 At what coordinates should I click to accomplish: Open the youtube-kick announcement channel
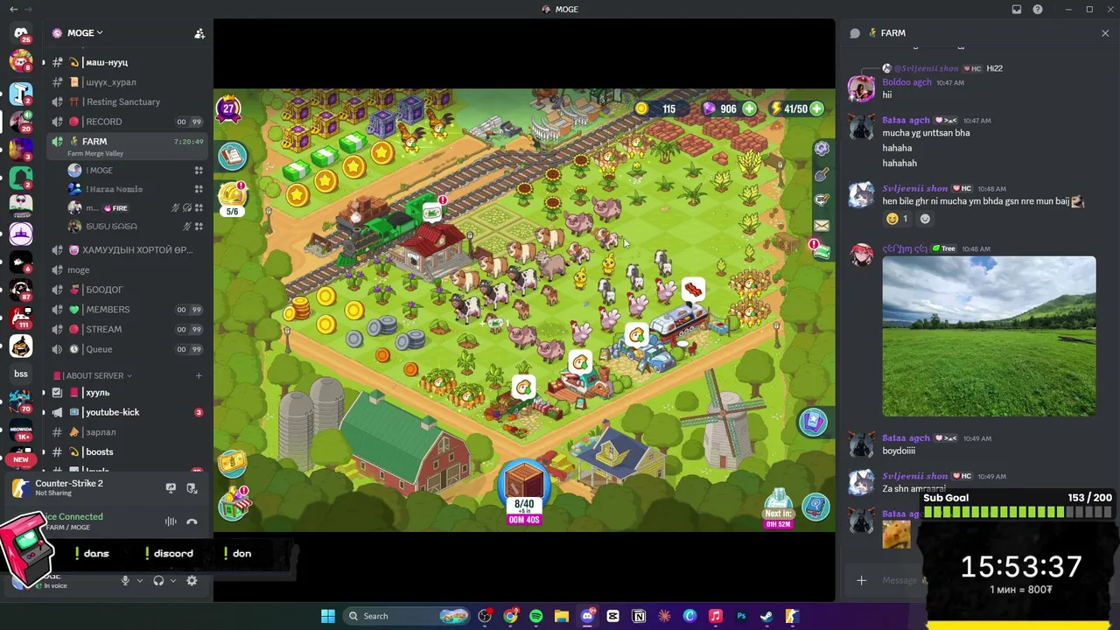point(127,412)
